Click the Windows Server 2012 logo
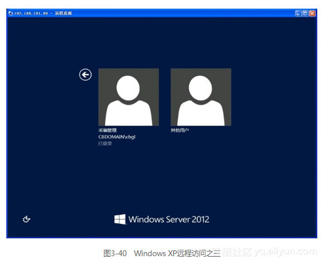This screenshot has height=263, width=323. coord(162,219)
